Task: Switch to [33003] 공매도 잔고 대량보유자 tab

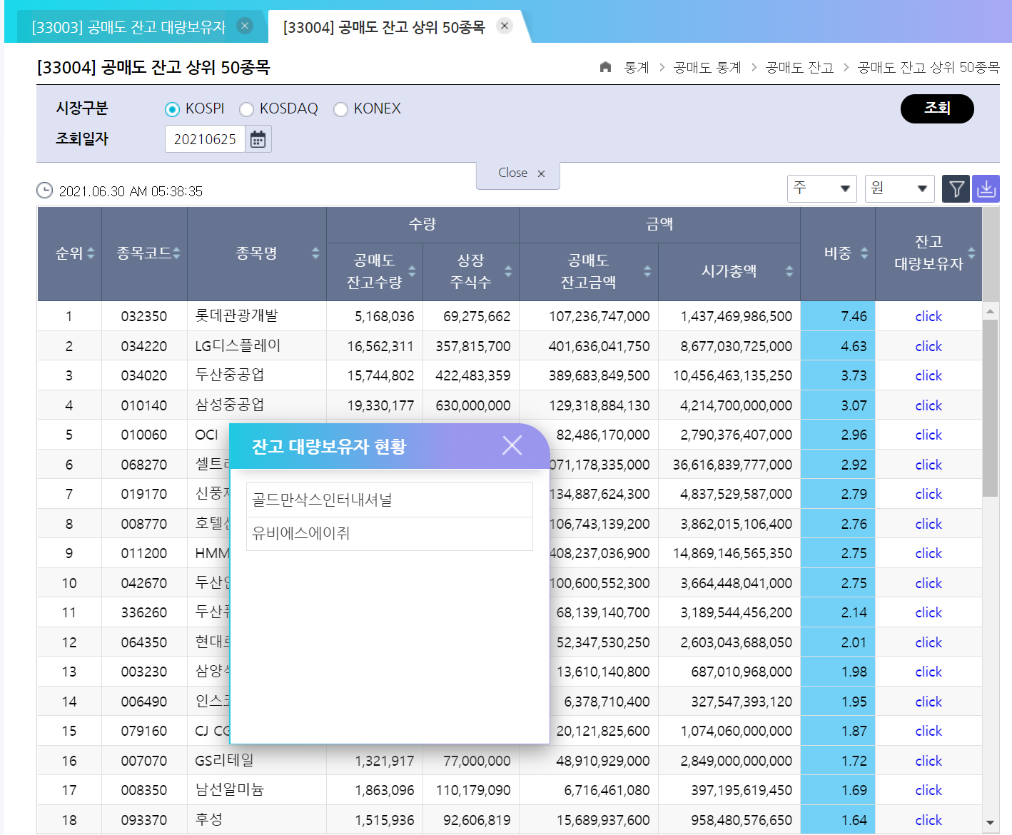Action: [x=128, y=27]
